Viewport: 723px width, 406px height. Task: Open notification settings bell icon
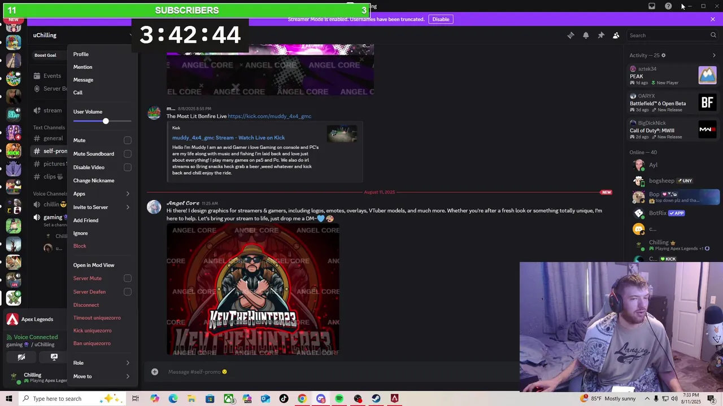586,35
